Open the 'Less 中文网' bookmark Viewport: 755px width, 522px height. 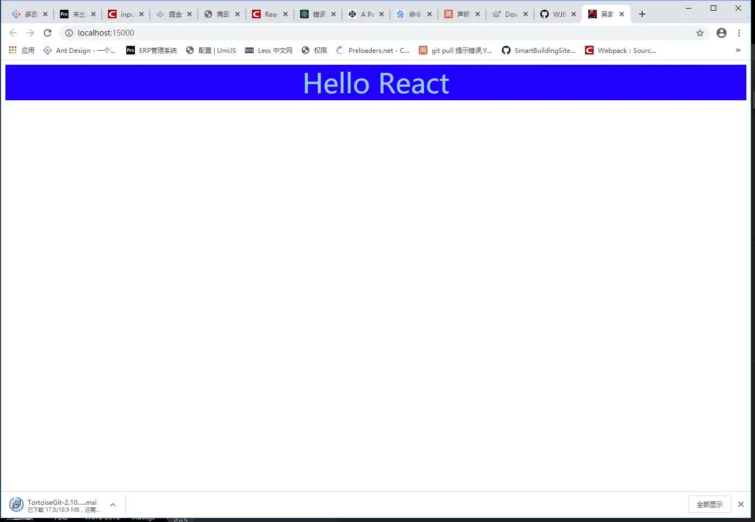click(269, 50)
